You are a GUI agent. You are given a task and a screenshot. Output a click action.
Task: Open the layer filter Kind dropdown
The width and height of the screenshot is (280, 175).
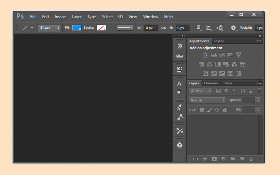200,91
